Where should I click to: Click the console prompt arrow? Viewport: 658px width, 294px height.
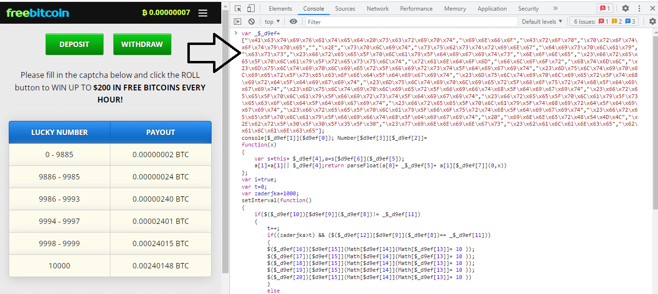235,32
